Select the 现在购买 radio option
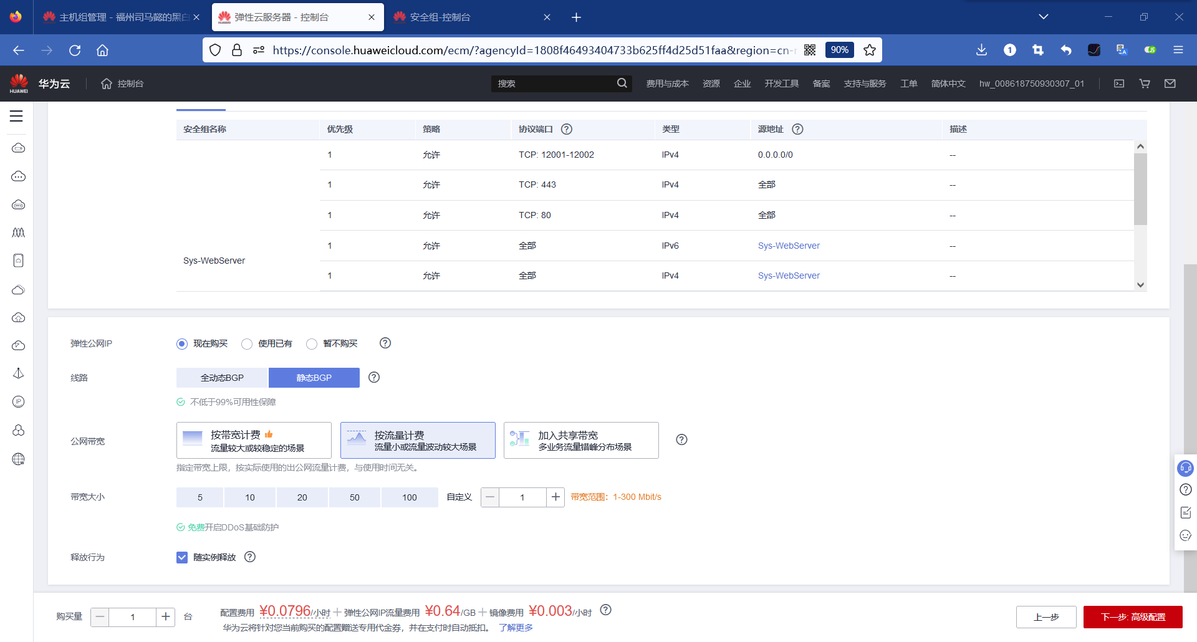 182,344
